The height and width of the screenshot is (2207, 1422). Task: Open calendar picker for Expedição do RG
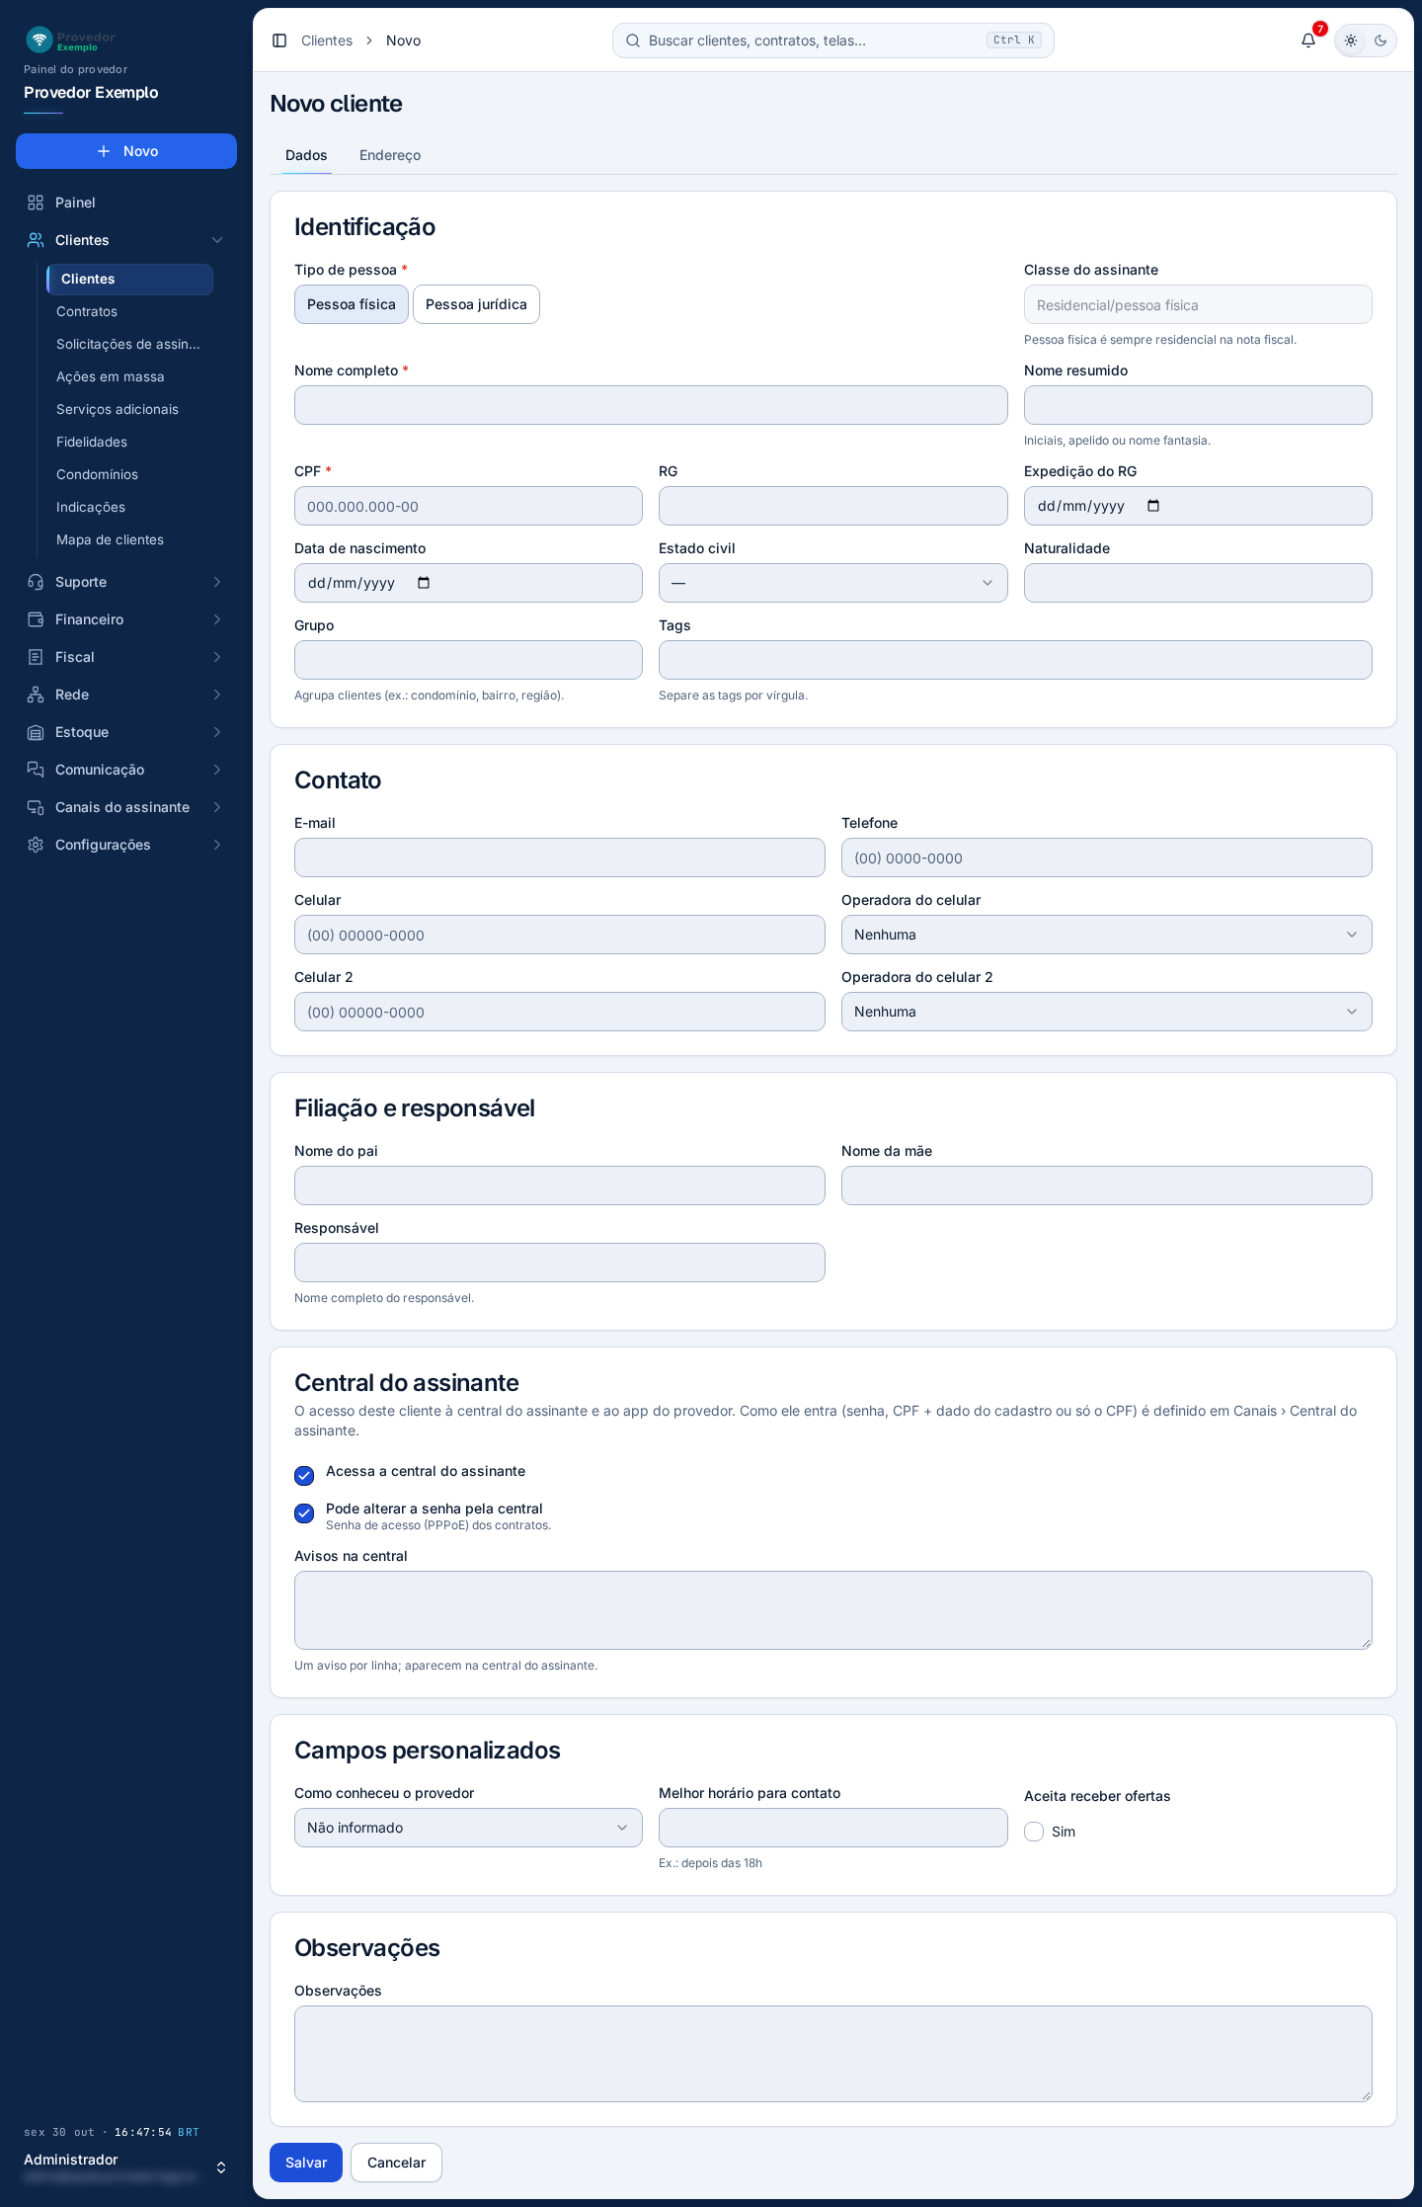pos(1153,506)
